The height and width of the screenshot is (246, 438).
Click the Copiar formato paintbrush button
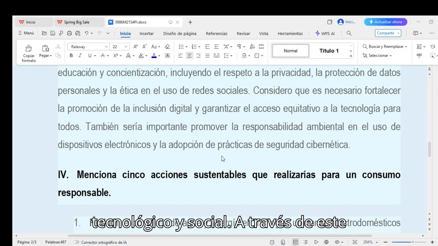[29, 53]
